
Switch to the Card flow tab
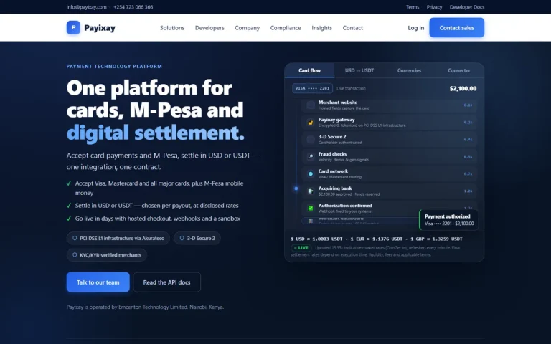309,70
